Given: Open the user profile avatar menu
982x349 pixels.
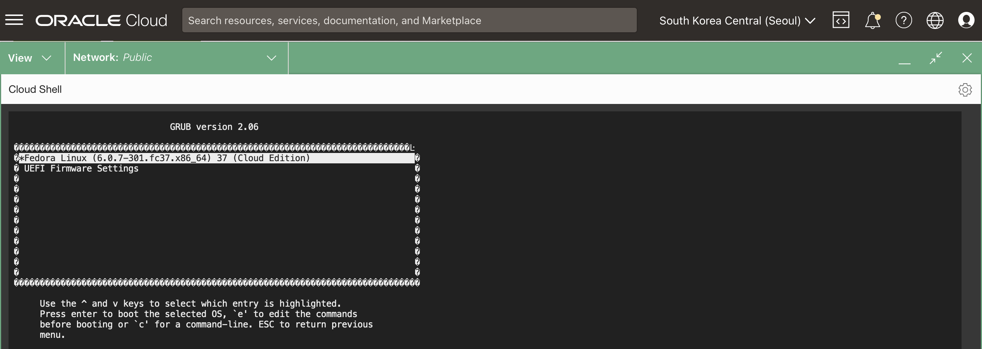Looking at the screenshot, I should click(x=966, y=20).
